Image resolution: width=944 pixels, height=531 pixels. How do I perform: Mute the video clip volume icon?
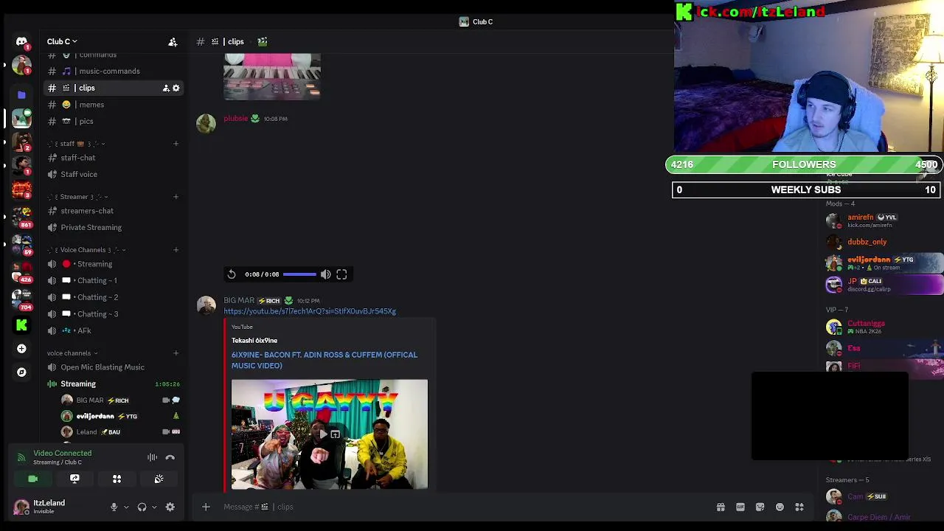pyautogui.click(x=325, y=274)
